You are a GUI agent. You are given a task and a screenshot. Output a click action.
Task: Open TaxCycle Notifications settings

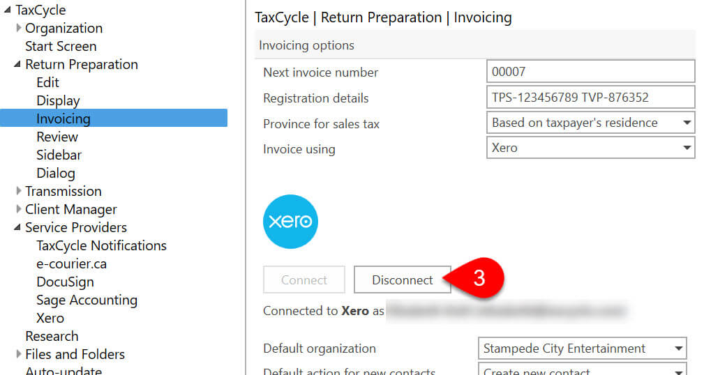pyautogui.click(x=101, y=246)
